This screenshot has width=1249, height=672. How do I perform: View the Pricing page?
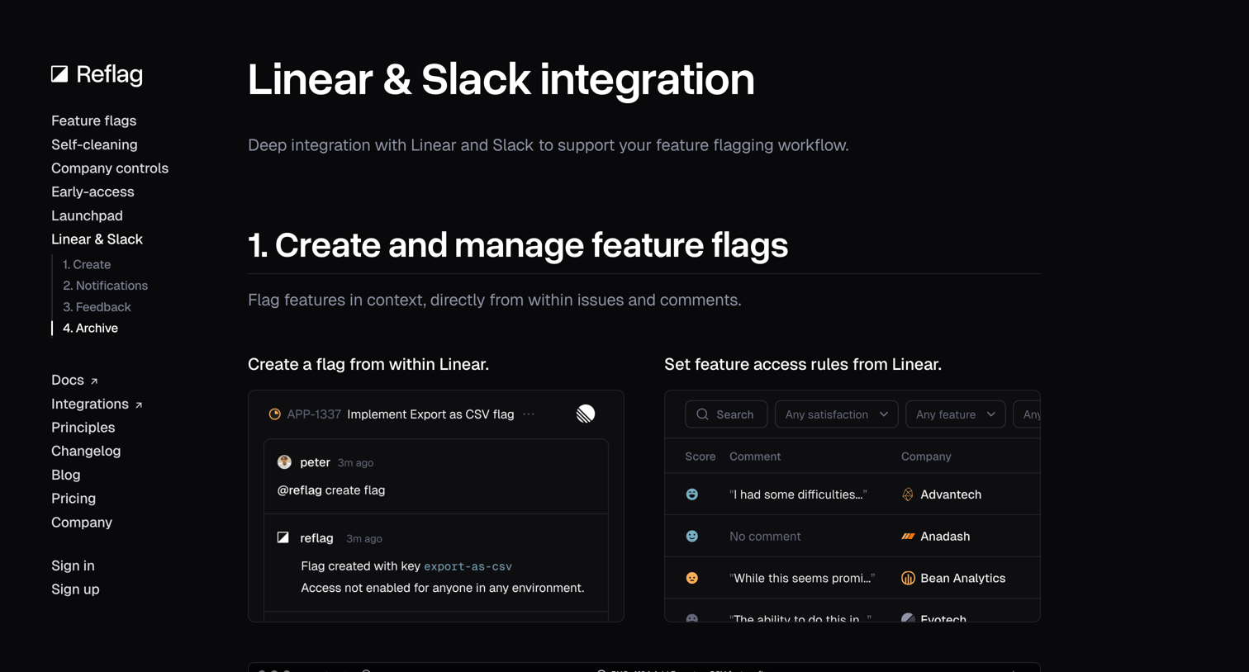tap(74, 499)
